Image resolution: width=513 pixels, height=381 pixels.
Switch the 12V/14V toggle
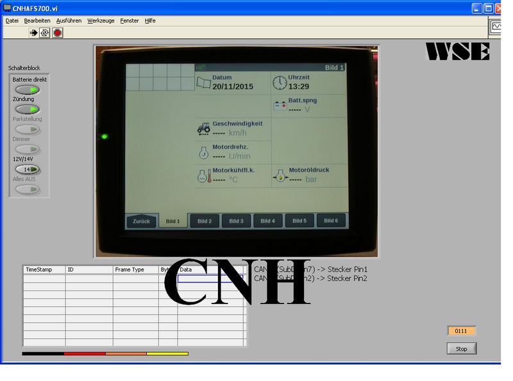coord(28,169)
